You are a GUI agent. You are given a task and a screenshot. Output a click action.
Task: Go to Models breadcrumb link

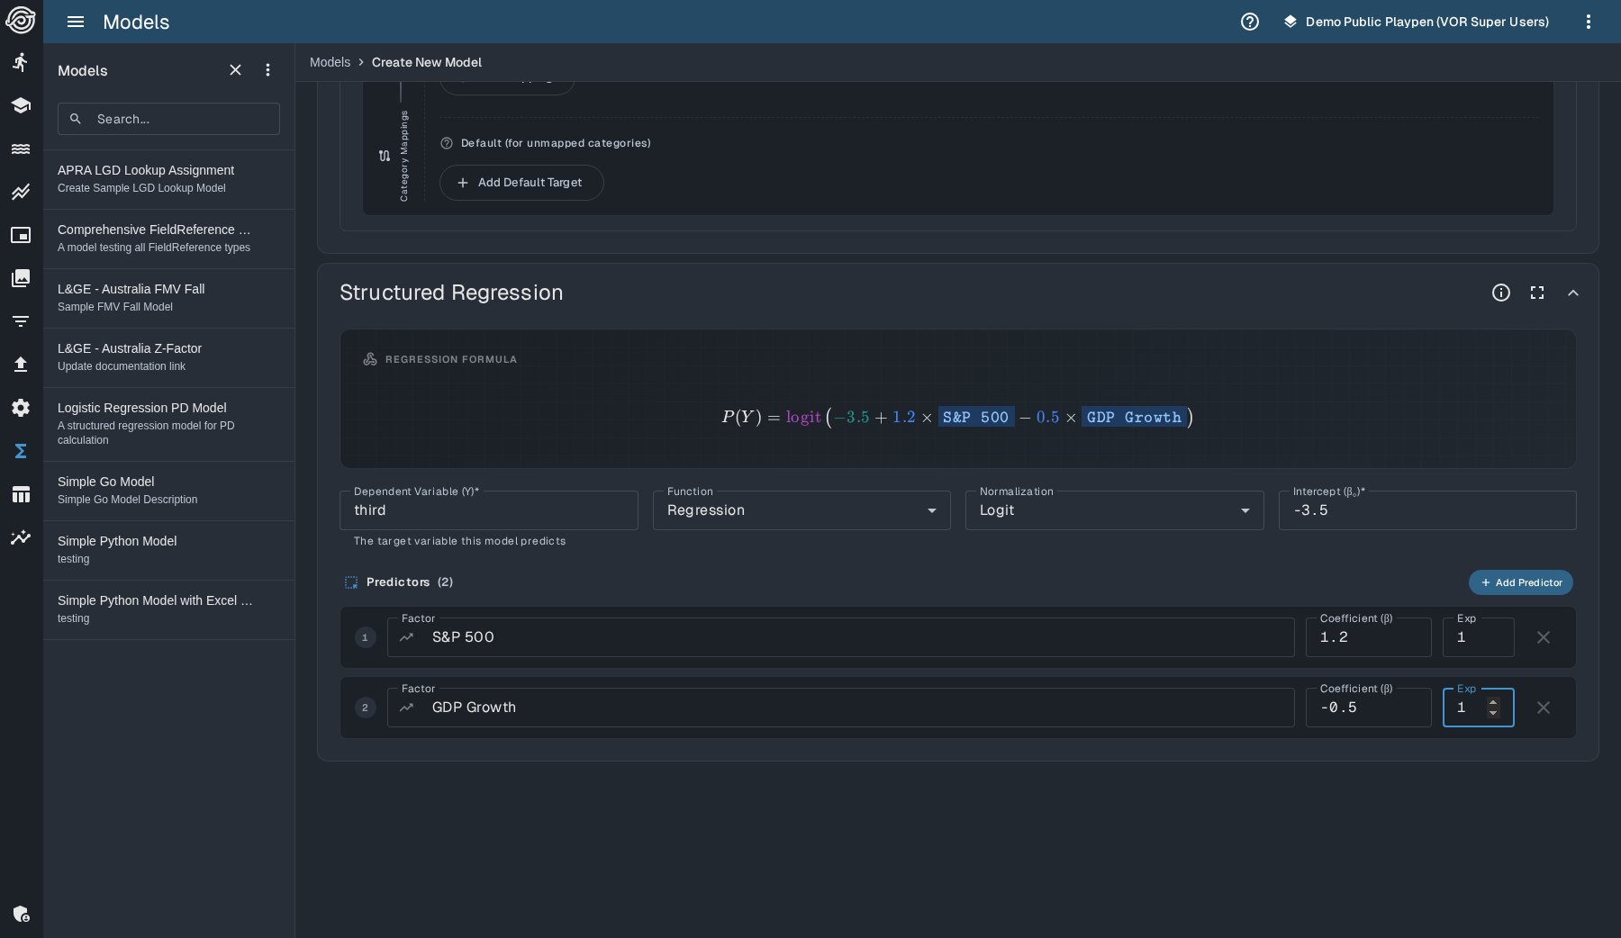330,62
